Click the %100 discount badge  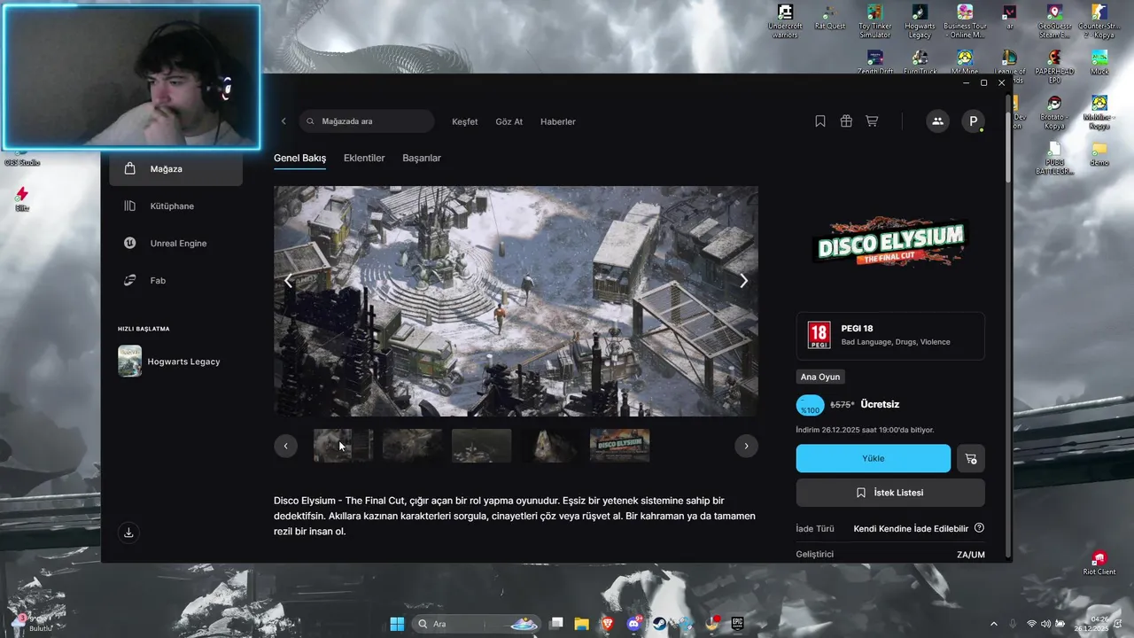(810, 406)
